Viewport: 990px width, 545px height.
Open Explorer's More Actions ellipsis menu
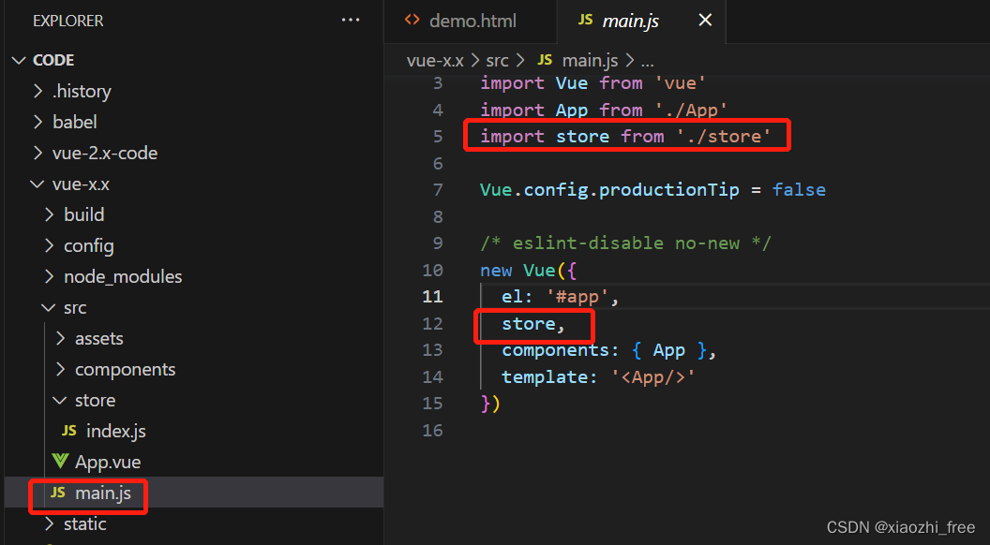click(351, 20)
